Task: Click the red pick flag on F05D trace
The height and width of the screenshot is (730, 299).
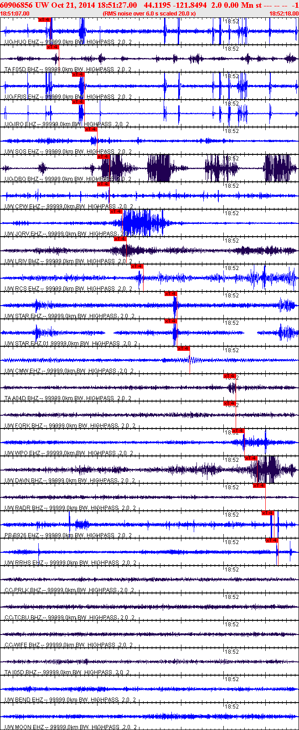Action: click(x=53, y=47)
